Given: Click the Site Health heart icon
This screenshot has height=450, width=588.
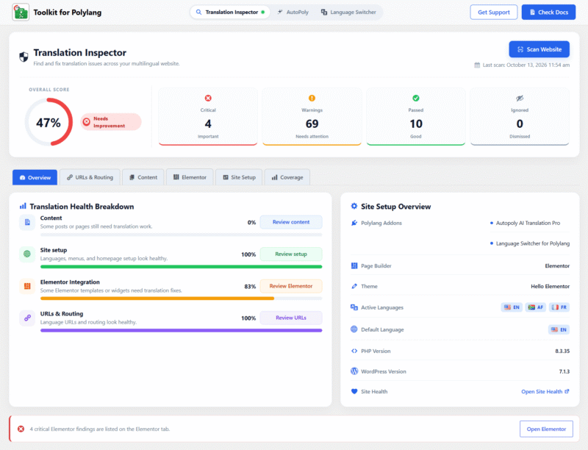Looking at the screenshot, I should [354, 391].
